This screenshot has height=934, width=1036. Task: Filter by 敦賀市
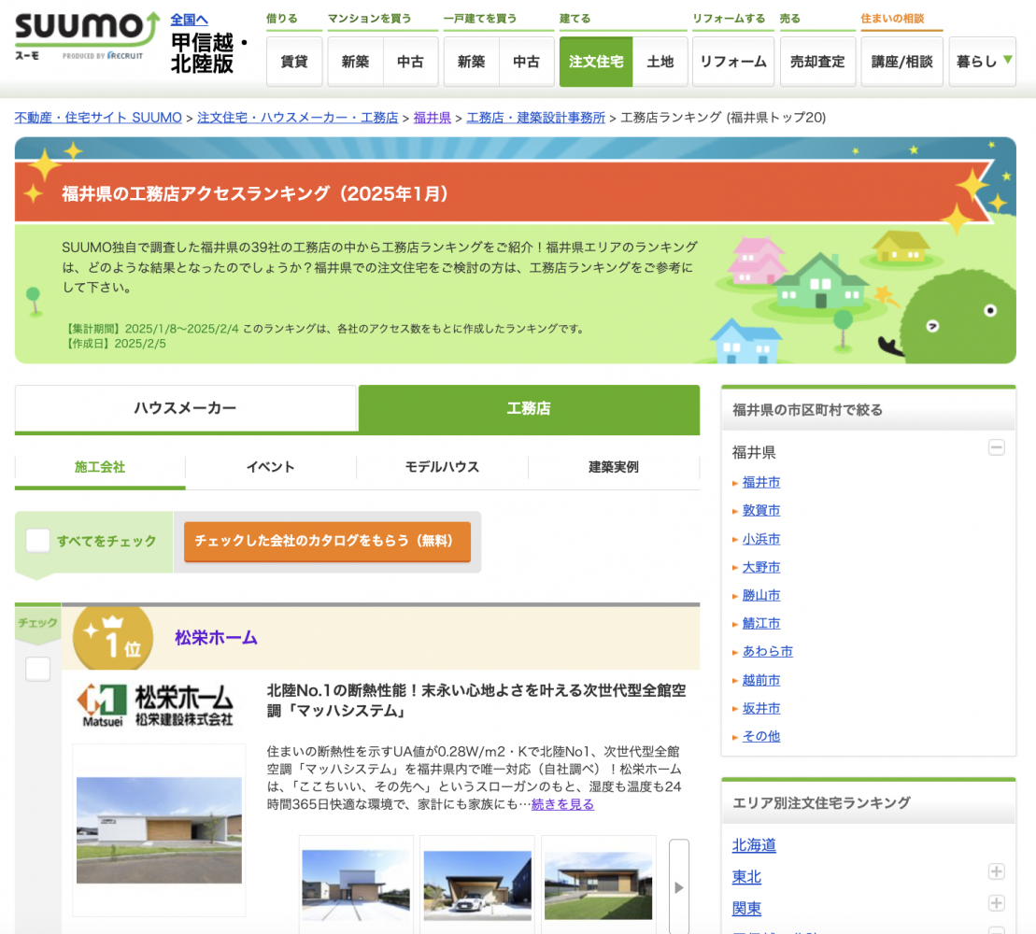coord(760,511)
